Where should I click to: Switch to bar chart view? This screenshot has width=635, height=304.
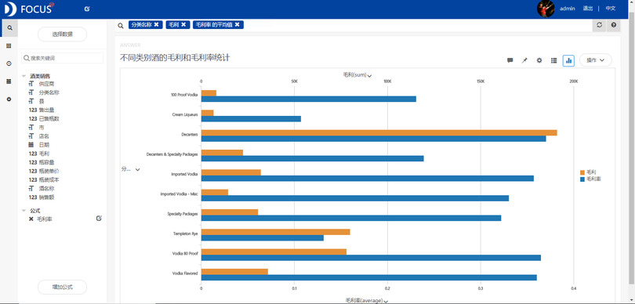click(568, 60)
